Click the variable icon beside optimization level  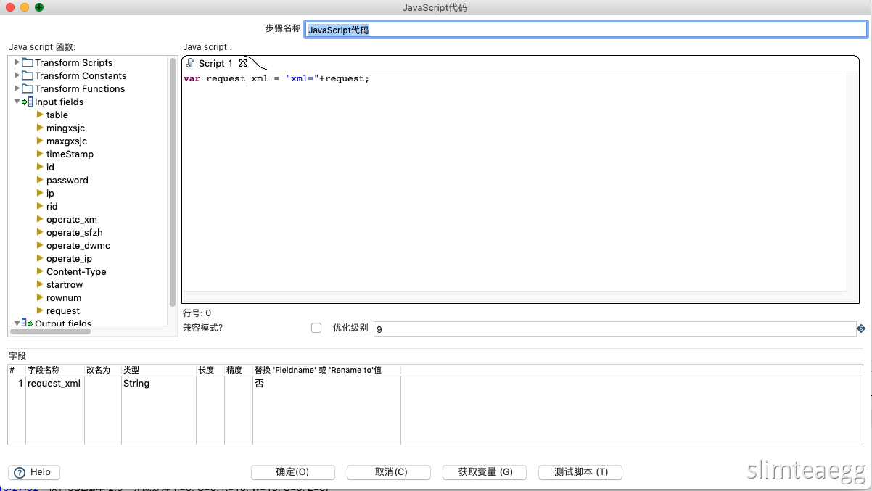pos(861,329)
